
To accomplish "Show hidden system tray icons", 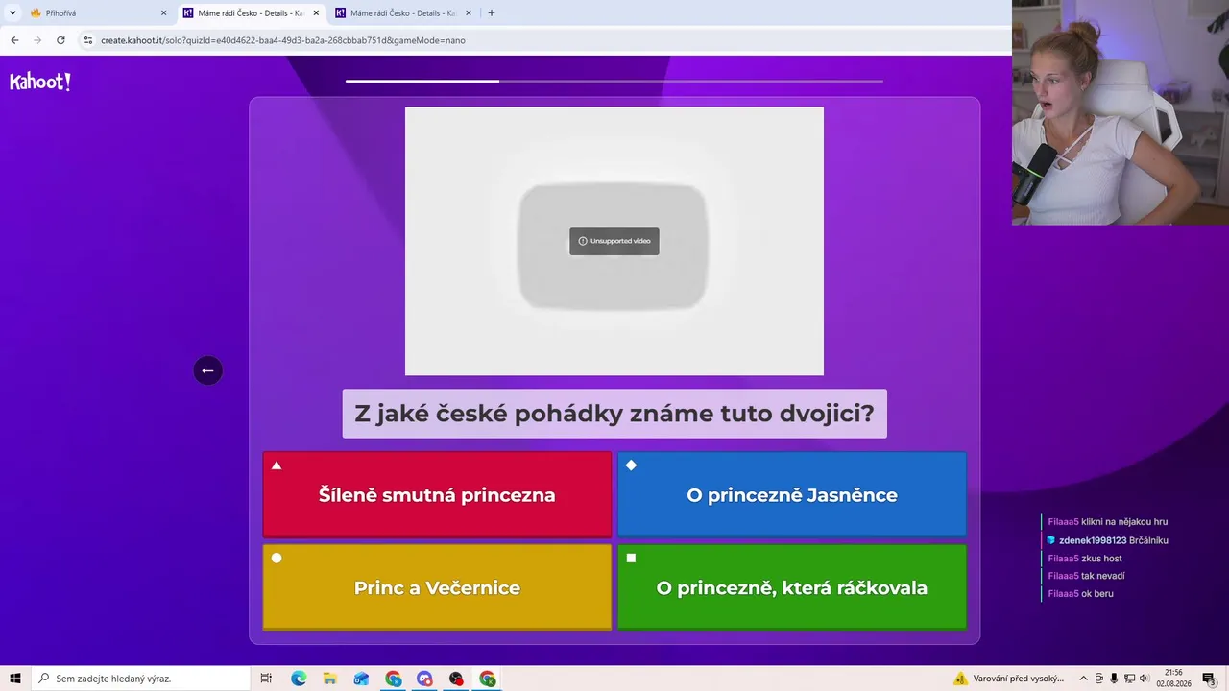I will click(1083, 679).
